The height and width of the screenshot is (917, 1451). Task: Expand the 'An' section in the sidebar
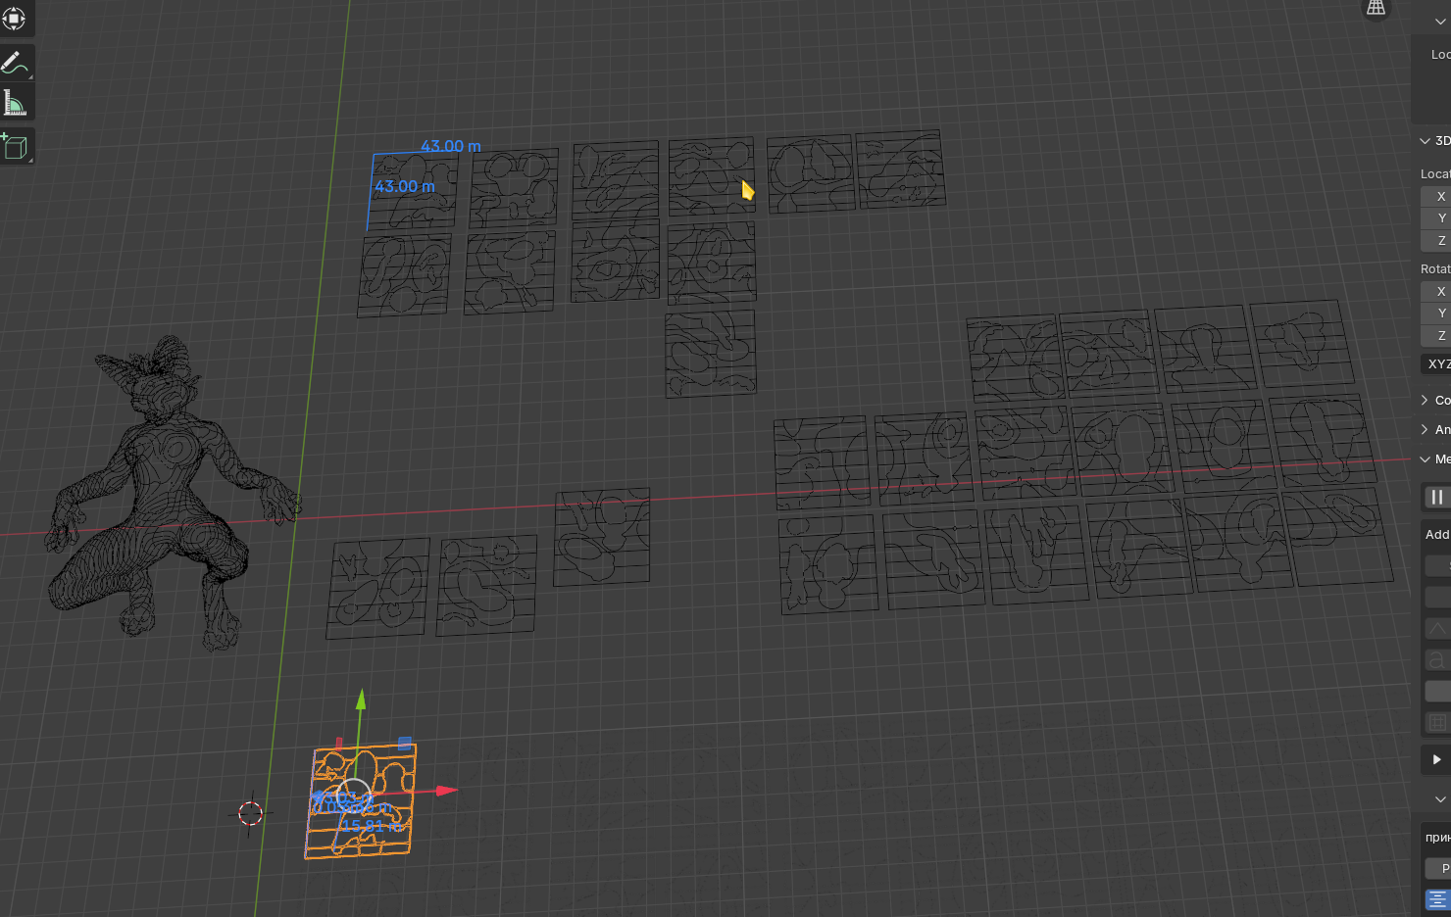(x=1425, y=429)
